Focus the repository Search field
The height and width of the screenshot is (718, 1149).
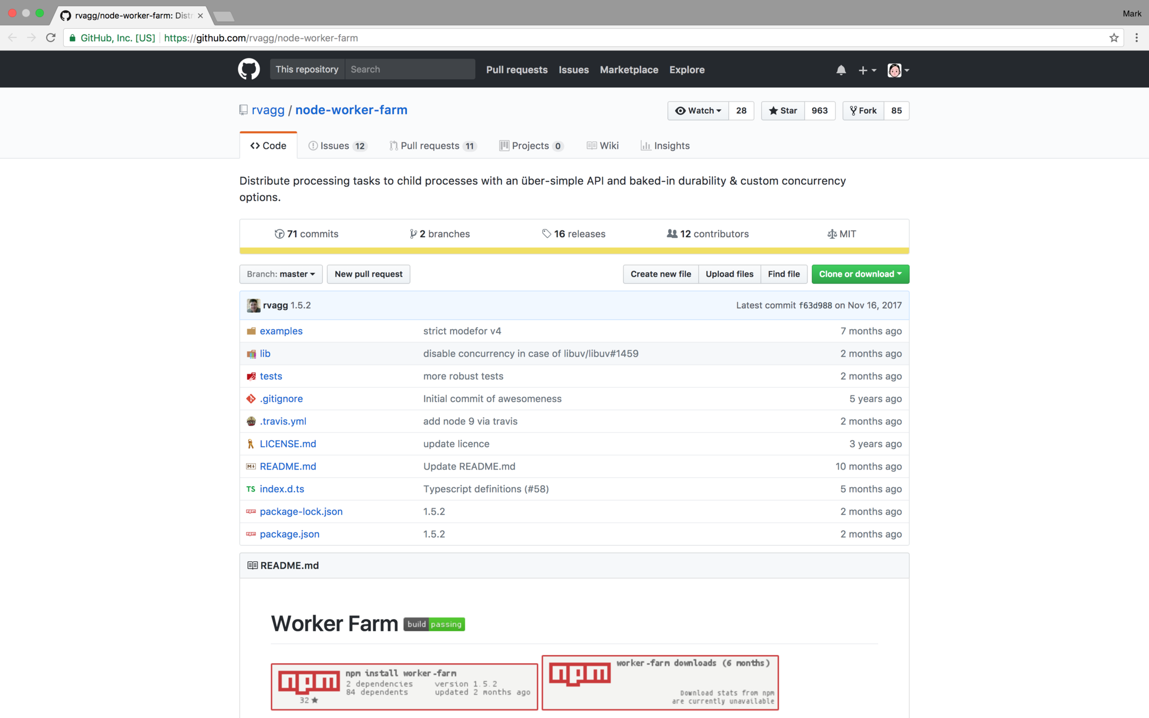pos(409,70)
